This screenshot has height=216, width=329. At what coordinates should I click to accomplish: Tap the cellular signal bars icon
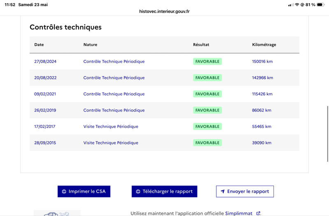[291, 5]
